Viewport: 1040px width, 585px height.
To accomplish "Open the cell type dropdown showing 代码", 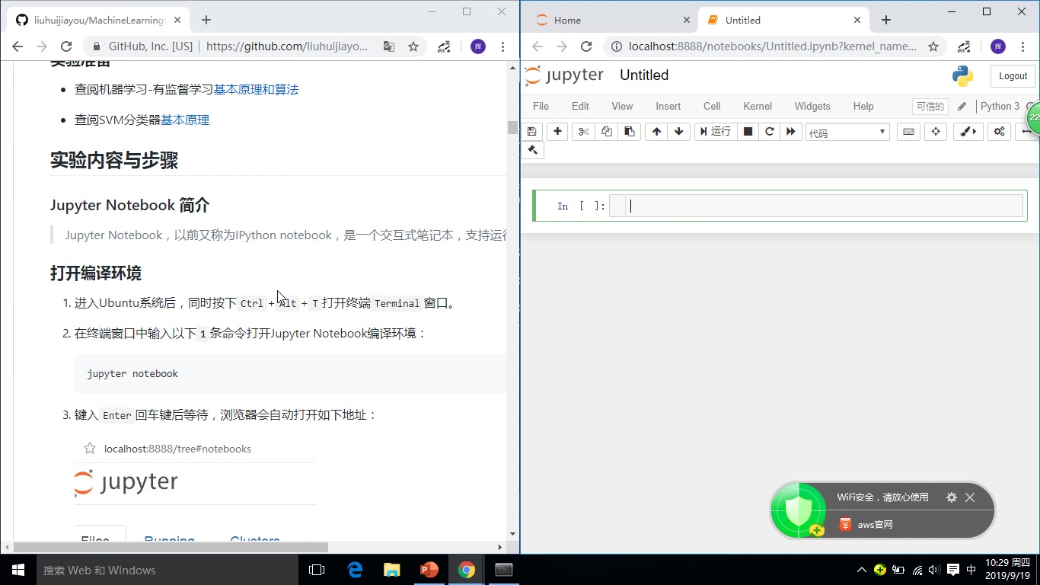I will 847,131.
